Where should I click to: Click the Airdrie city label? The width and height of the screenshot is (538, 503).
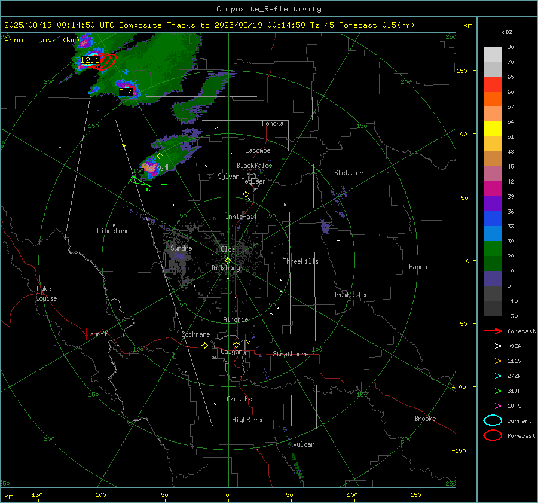click(236, 319)
